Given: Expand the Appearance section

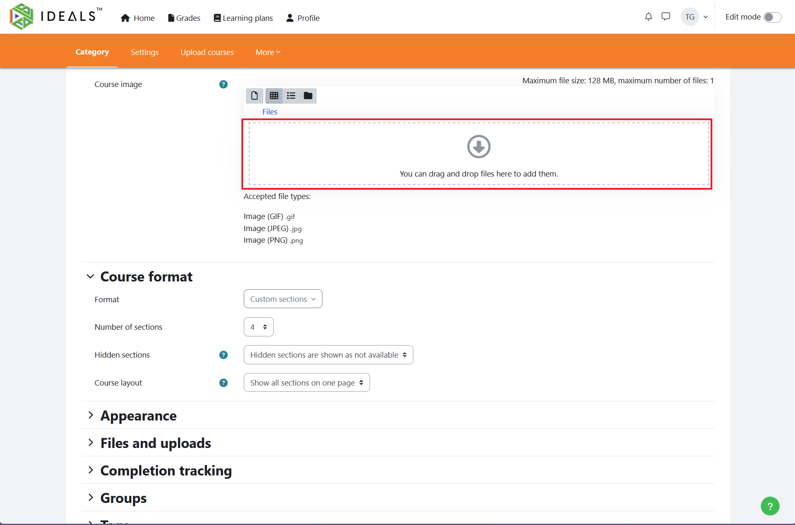Looking at the screenshot, I should pyautogui.click(x=138, y=416).
